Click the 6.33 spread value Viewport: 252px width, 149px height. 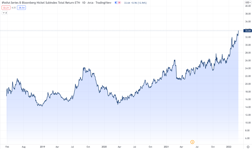click(14, 8)
